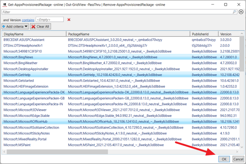This screenshot has height=164, width=246.
Task: Close the Out-GridView window
Action: [x=239, y=5]
